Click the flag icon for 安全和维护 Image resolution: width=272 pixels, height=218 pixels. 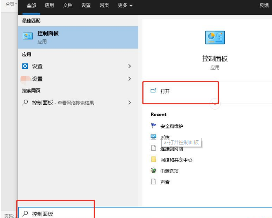click(153, 125)
